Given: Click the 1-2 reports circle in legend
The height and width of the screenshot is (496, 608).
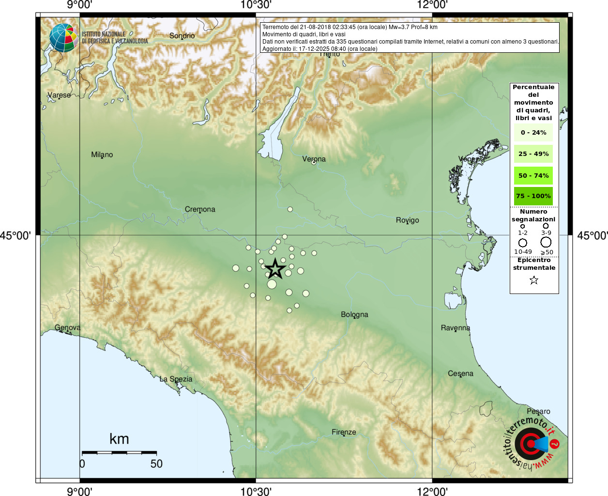Looking at the screenshot, I should click(x=523, y=226).
